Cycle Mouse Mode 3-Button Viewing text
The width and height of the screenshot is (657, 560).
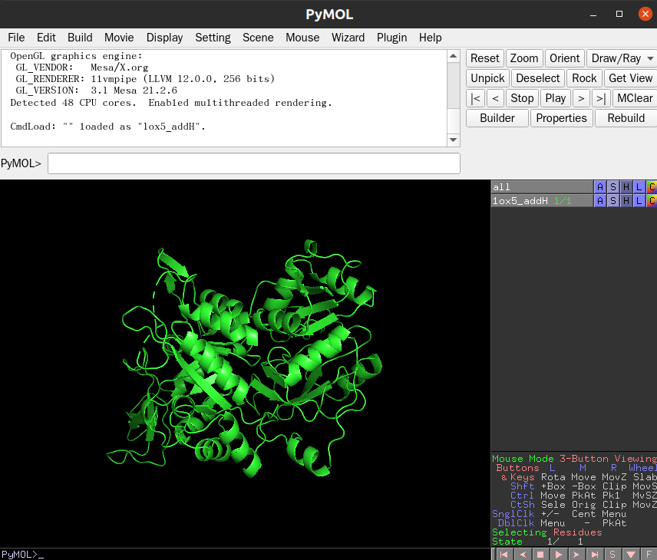tap(574, 459)
